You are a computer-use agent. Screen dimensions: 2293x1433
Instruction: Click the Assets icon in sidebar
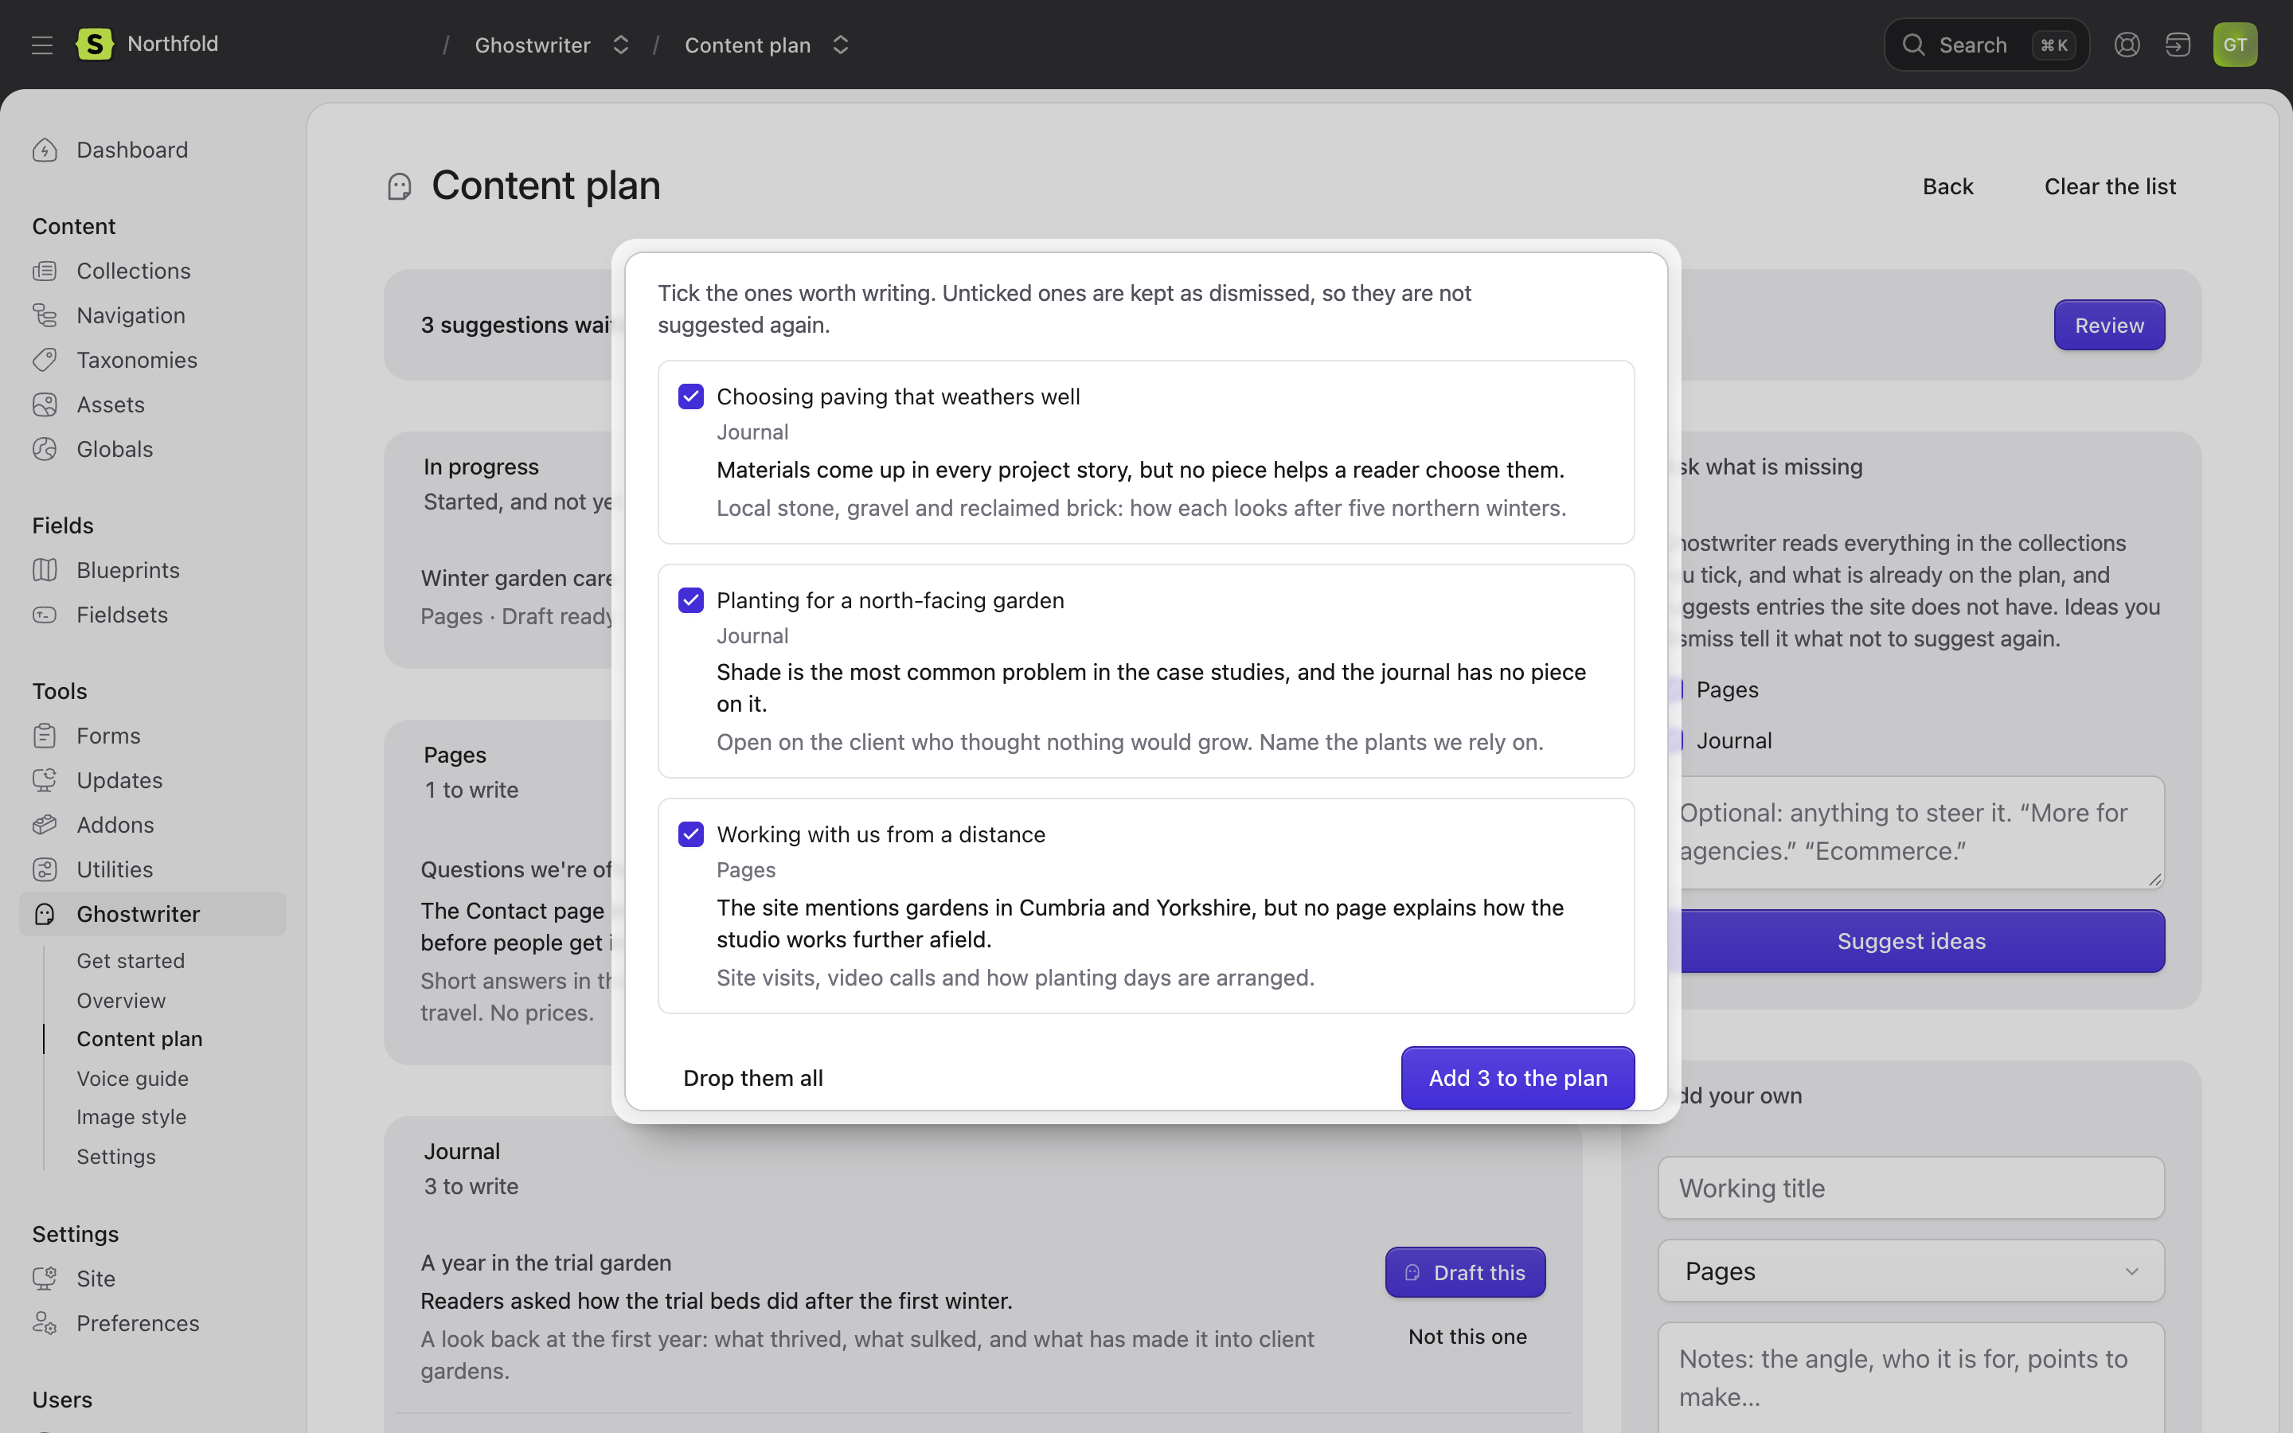tap(45, 404)
